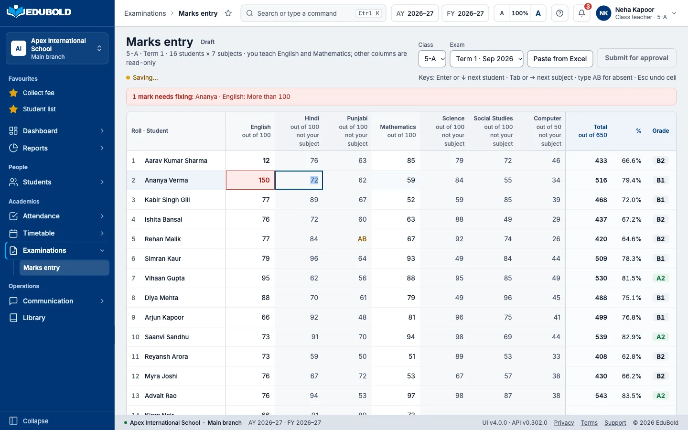Click the EduBold logo
The width and height of the screenshot is (688, 430).
pyautogui.click(x=39, y=11)
